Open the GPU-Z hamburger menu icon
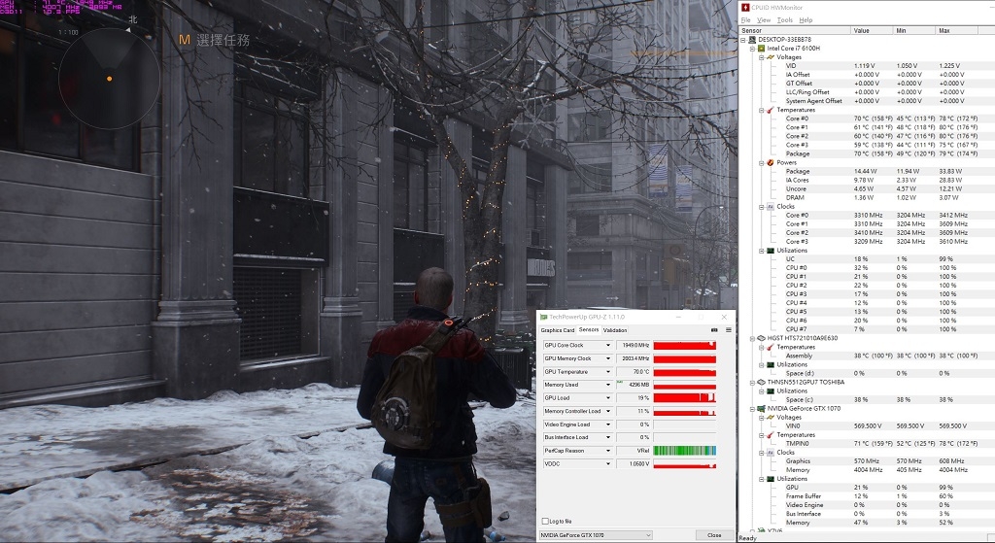This screenshot has height=543, width=995. pyautogui.click(x=729, y=330)
